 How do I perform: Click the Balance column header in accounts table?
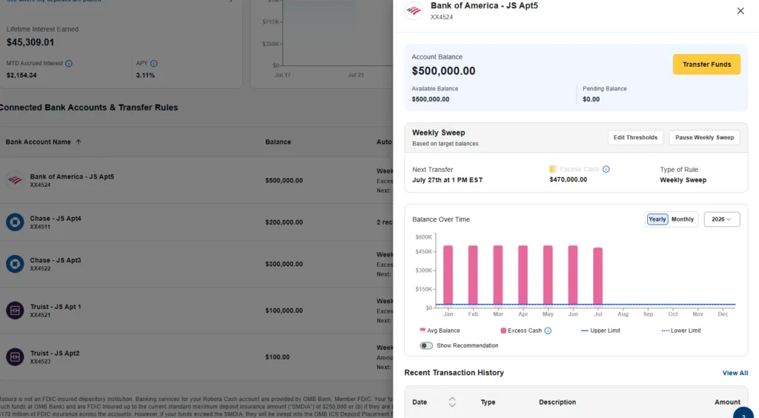point(278,142)
